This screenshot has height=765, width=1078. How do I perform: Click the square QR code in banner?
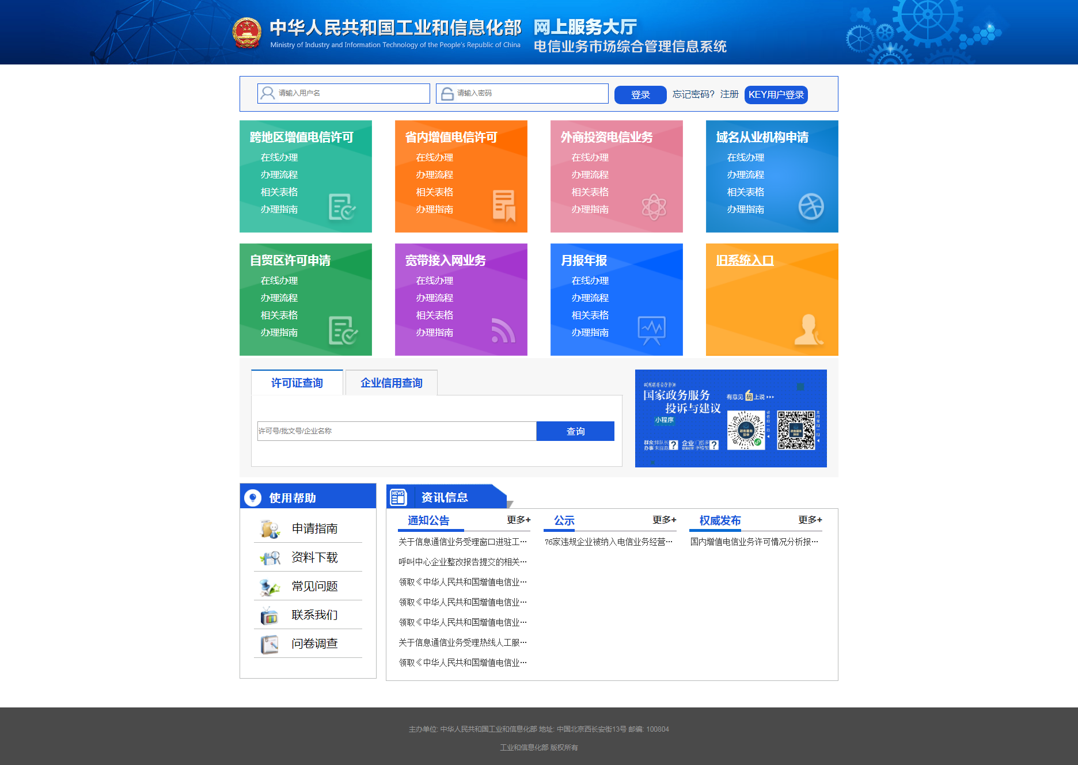click(796, 430)
